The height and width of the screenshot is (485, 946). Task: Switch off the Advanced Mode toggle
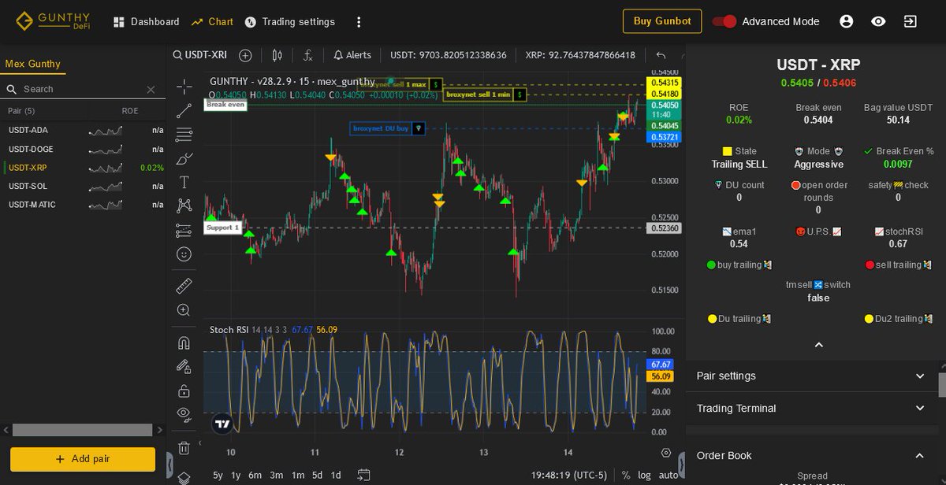(x=724, y=22)
